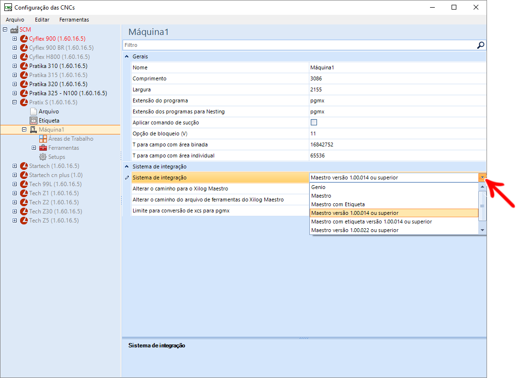
Task: Click the SCM factory icon in tree
Action: tap(14, 30)
